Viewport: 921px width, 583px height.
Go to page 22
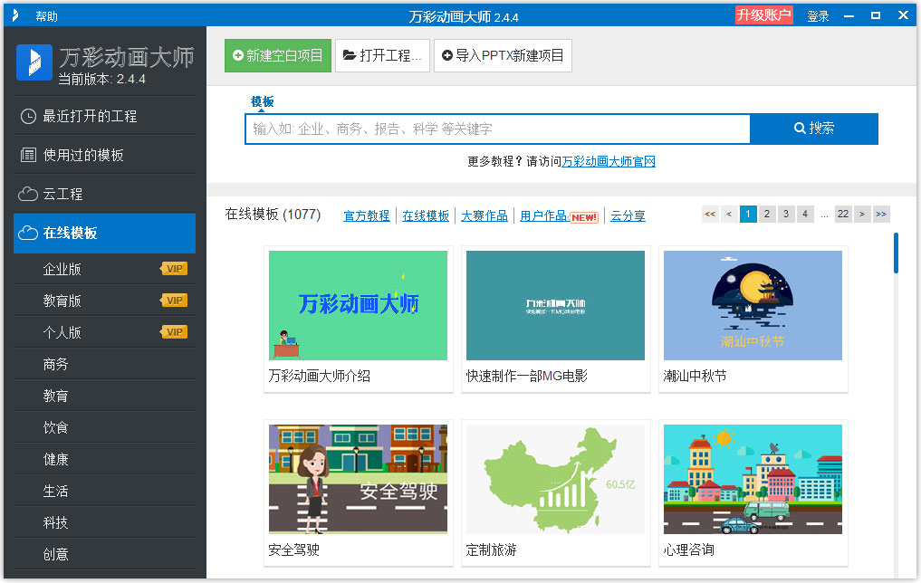click(x=843, y=214)
